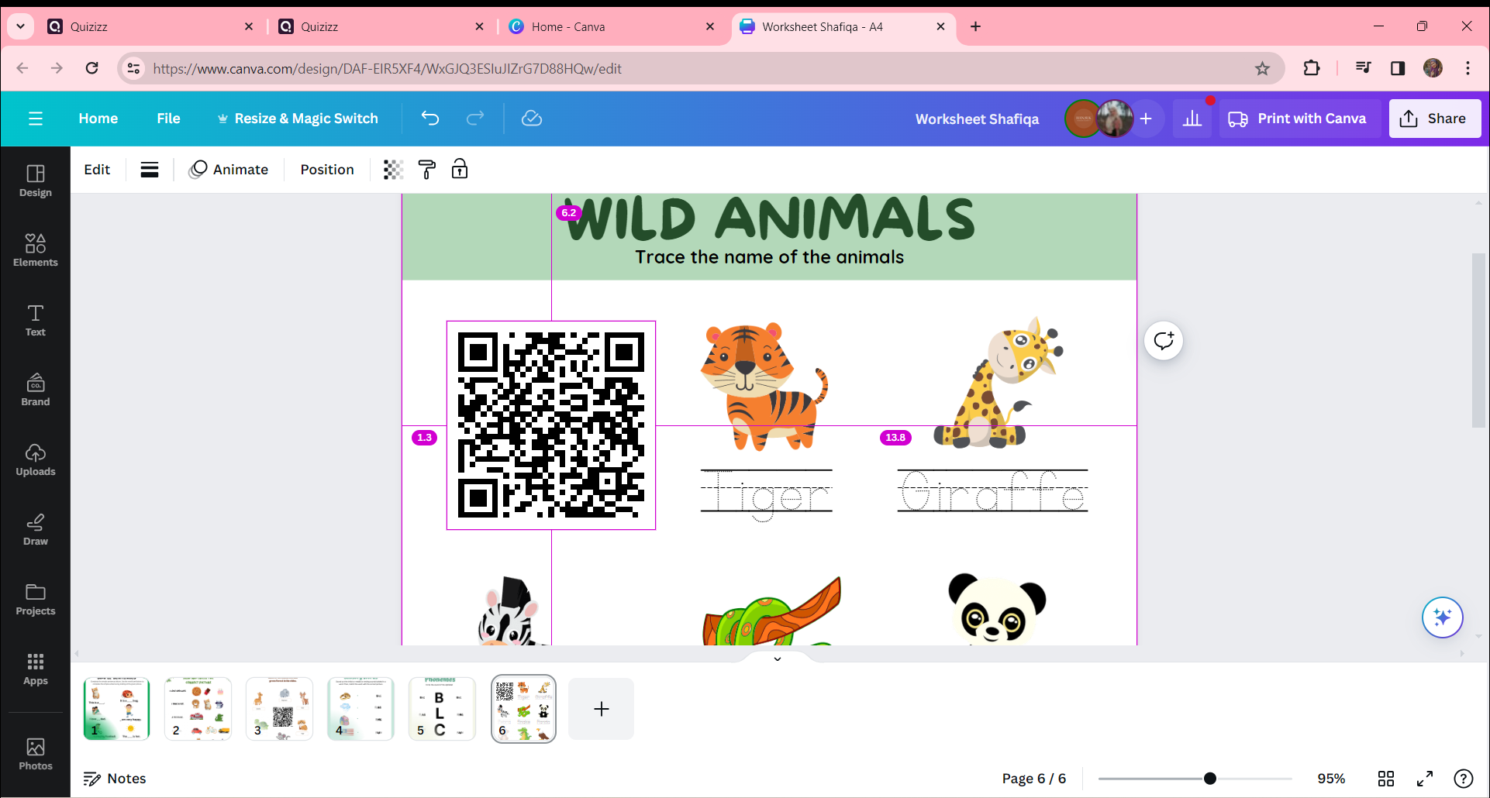
Task: Toggle fullscreen presentation mode
Action: click(x=1425, y=779)
